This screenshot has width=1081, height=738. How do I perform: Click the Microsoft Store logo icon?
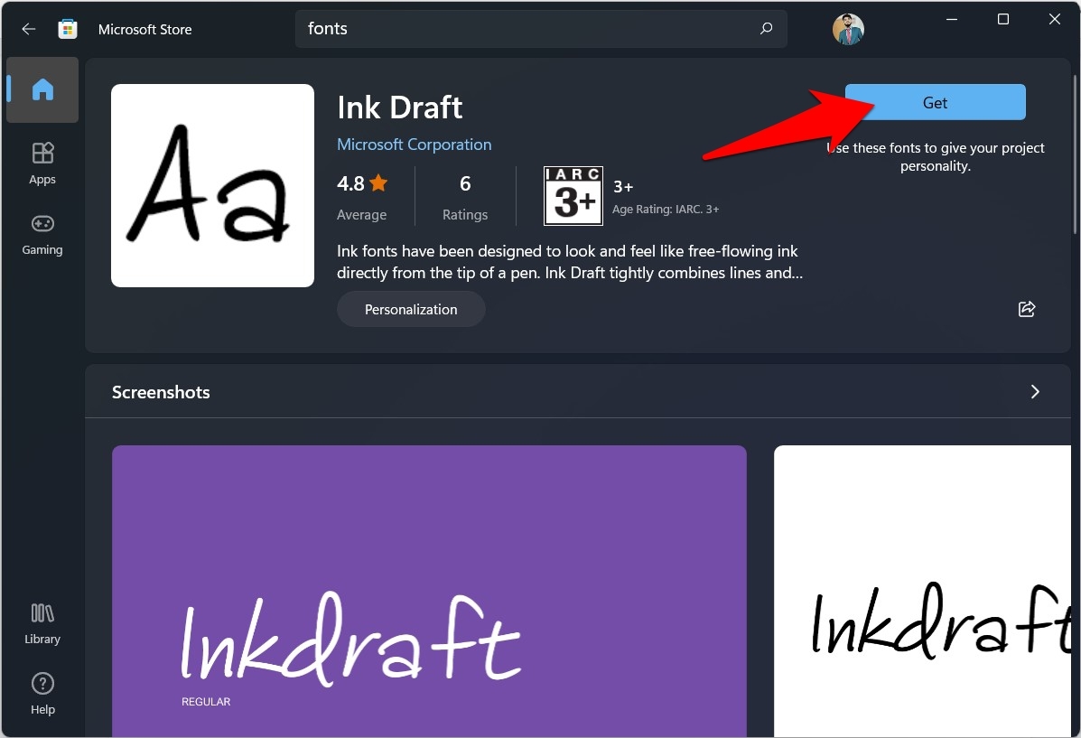68,29
